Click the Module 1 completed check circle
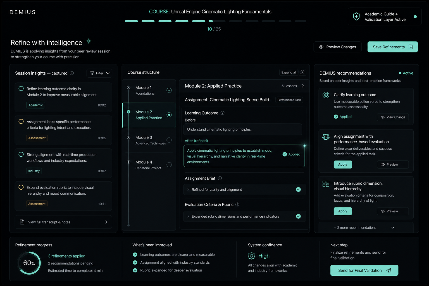Image resolution: width=429 pixels, height=286 pixels. tap(169, 90)
